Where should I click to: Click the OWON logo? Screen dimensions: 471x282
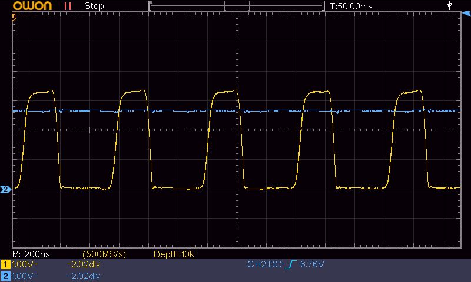click(x=32, y=6)
